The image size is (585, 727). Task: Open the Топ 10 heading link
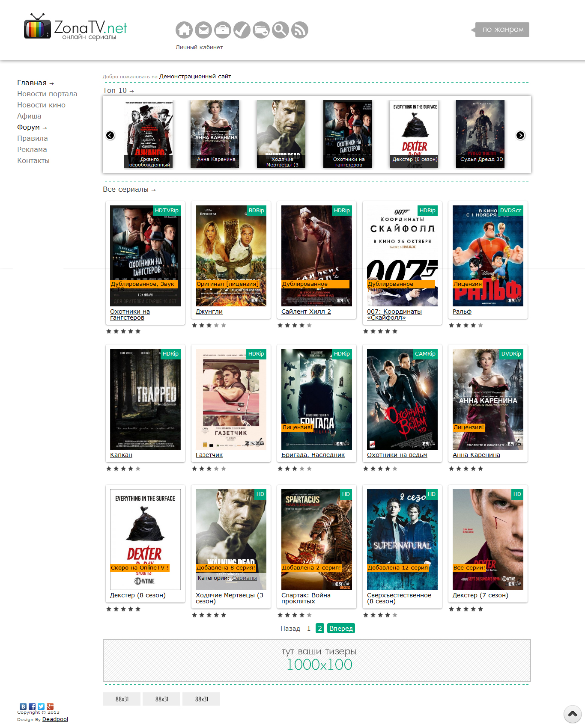tap(119, 91)
